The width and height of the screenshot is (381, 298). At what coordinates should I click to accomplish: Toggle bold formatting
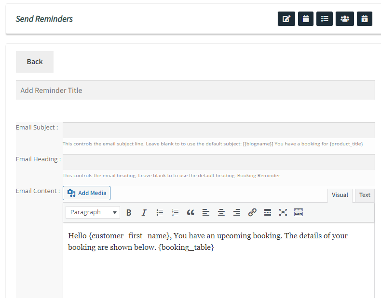point(129,212)
